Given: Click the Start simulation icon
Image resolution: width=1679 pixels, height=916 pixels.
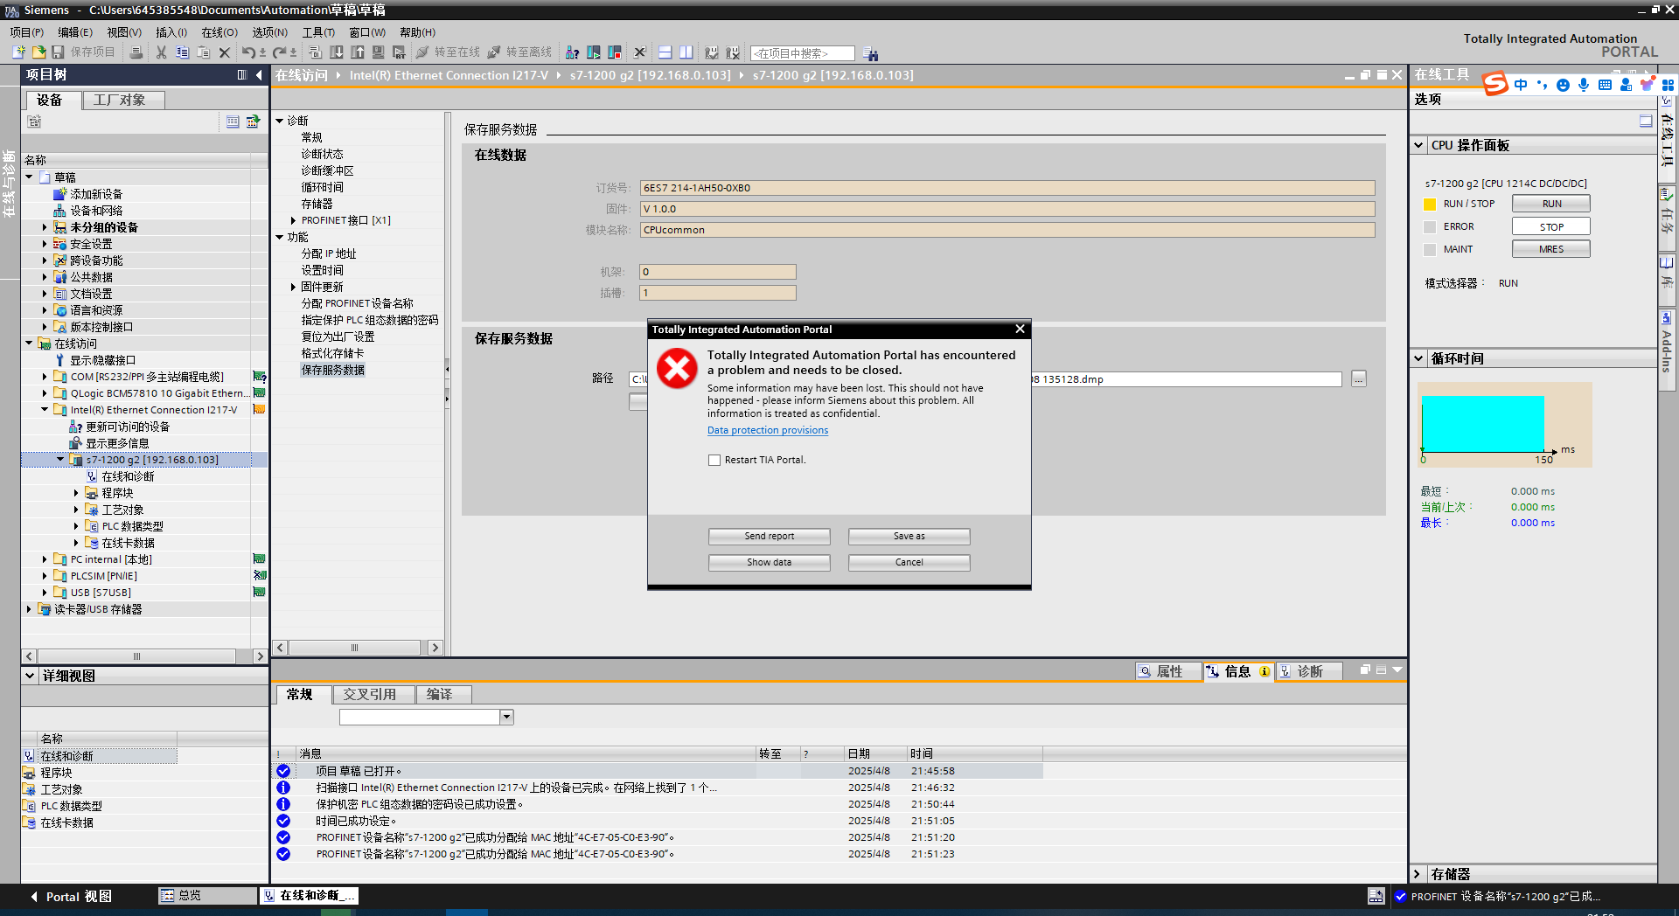Looking at the screenshot, I should (379, 52).
